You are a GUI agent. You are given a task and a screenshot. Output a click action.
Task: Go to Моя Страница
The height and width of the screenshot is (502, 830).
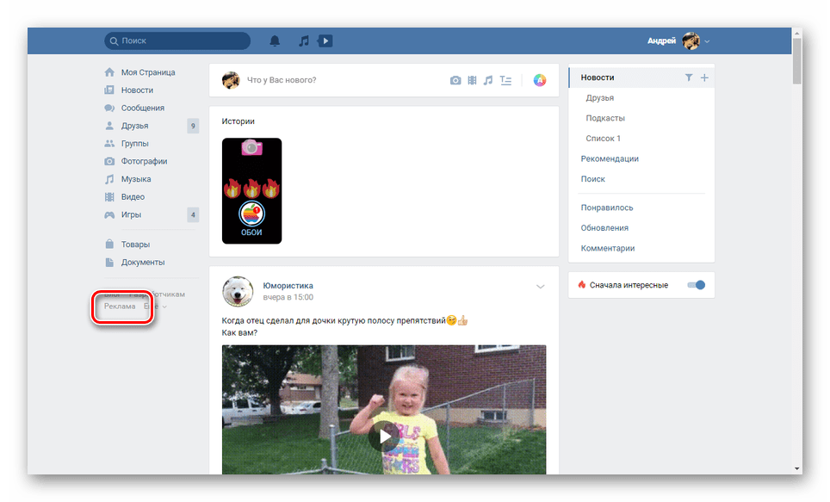coord(148,72)
